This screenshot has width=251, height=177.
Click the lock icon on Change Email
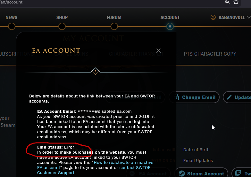(x=176, y=97)
